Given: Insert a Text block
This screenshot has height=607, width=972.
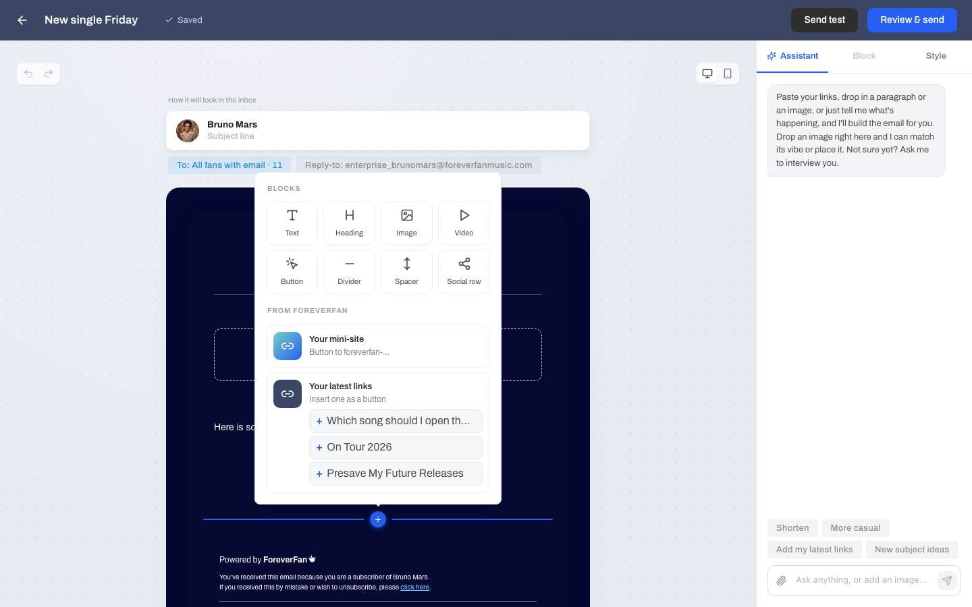Looking at the screenshot, I should (292, 223).
